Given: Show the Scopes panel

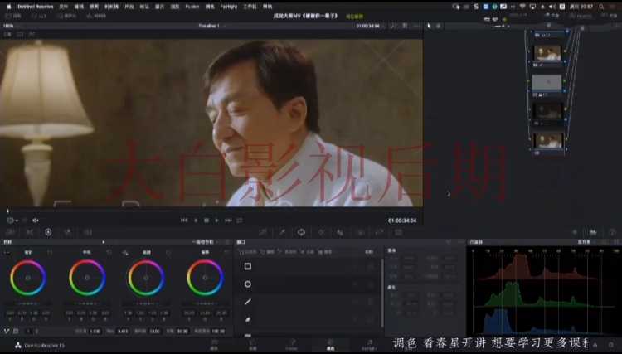Looking at the screenshot, I should (593, 232).
